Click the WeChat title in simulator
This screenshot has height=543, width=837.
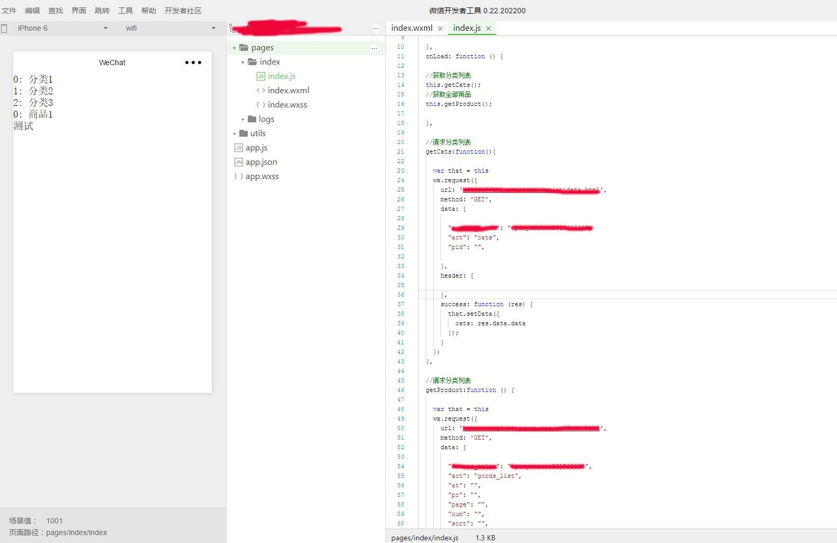click(112, 63)
